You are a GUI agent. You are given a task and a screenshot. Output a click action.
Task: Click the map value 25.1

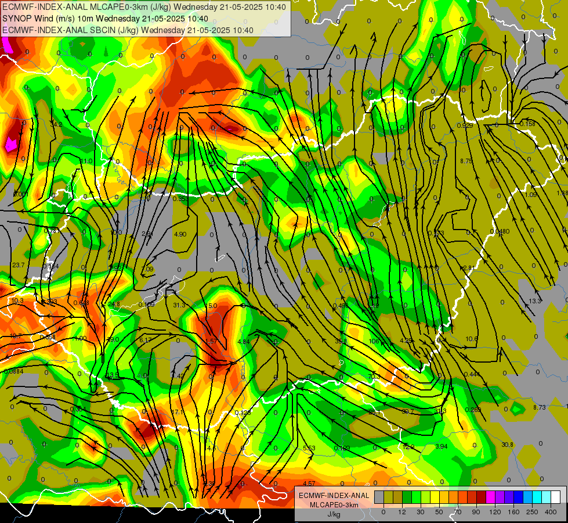374,411
